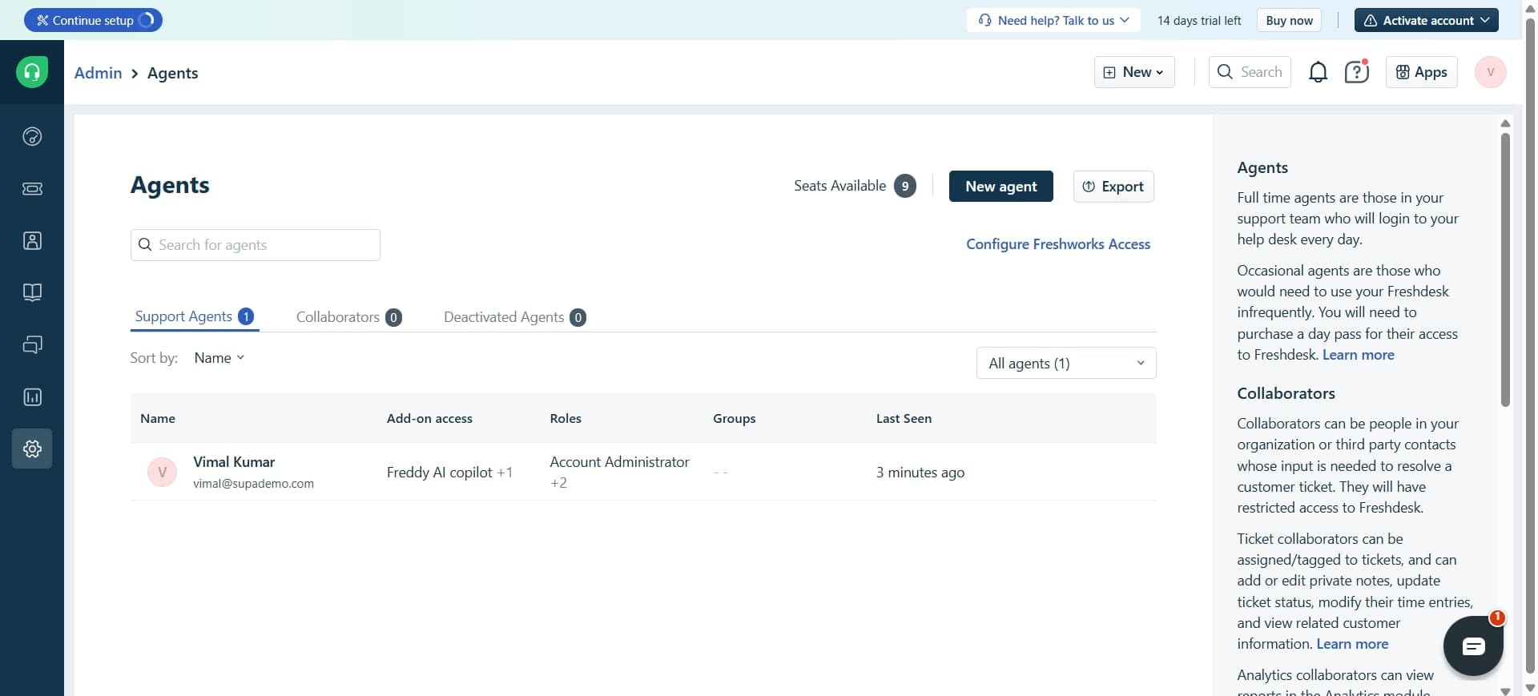Click vimal@supademo.com email text
The width and height of the screenshot is (1538, 696).
253,484
